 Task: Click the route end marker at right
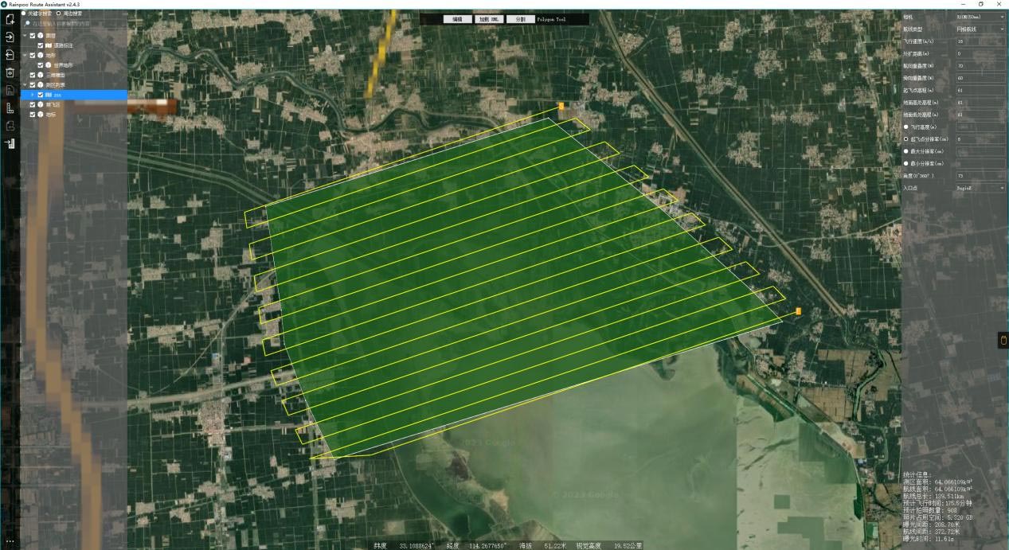(798, 311)
